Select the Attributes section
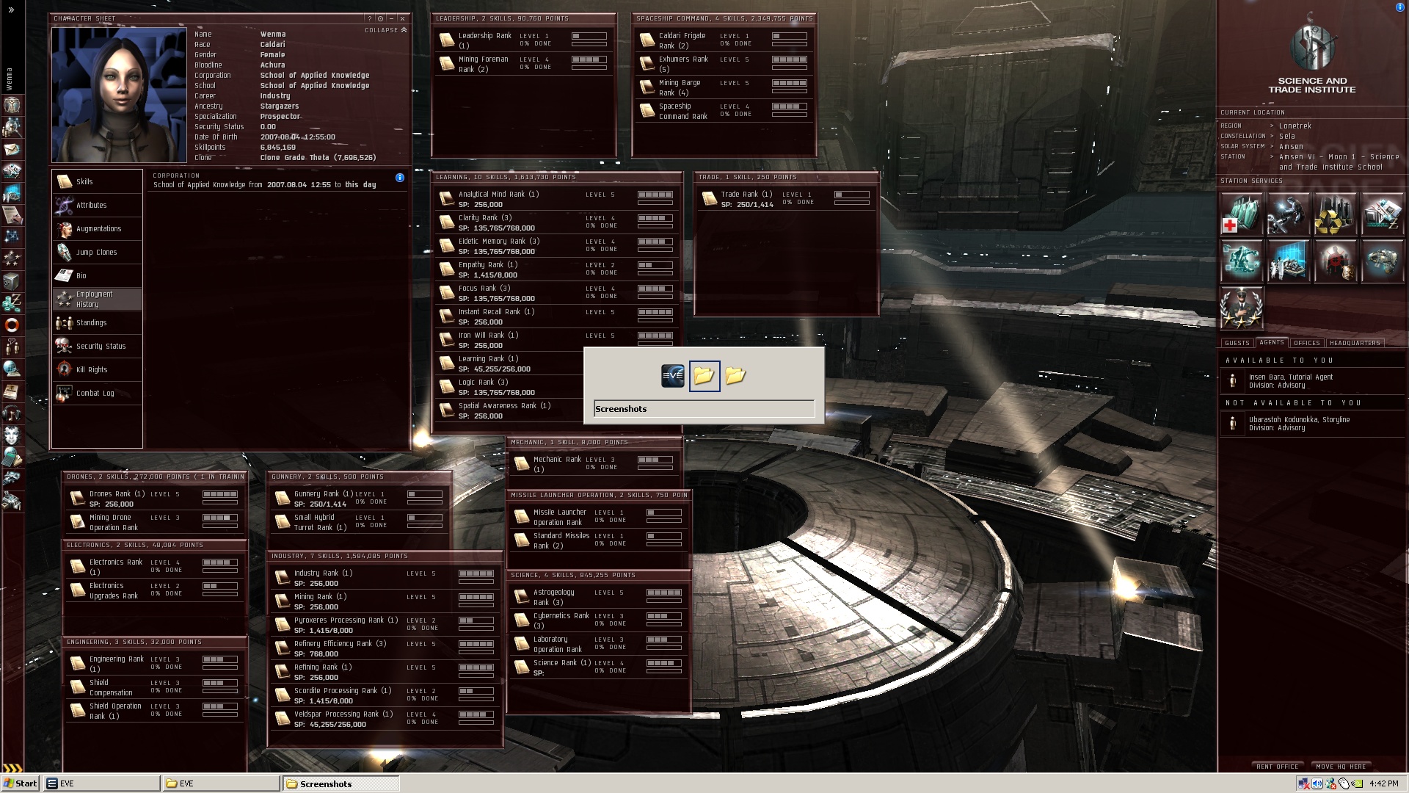Screen dimensions: 1409x793 tap(92, 205)
